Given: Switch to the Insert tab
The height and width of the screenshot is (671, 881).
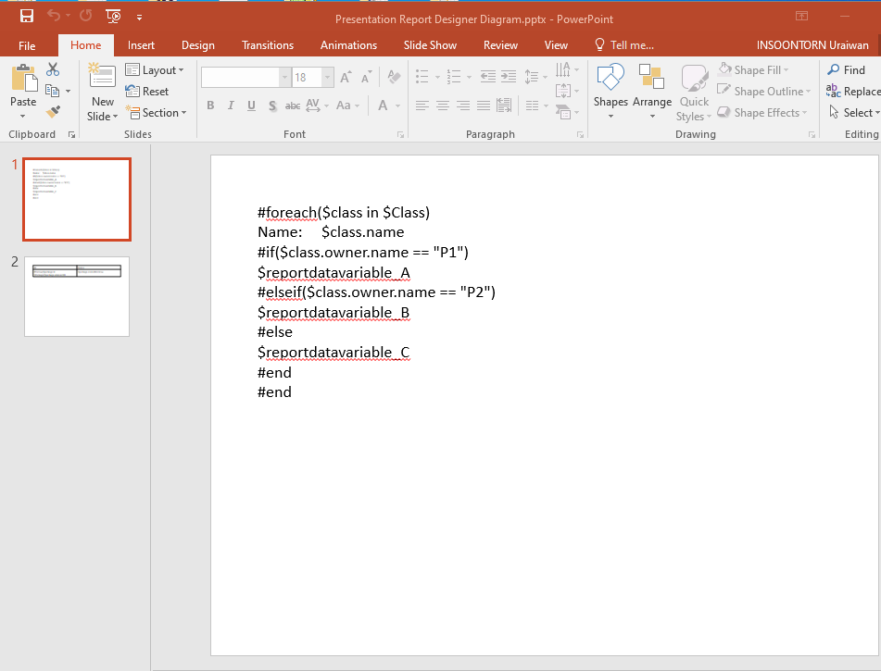Looking at the screenshot, I should tap(141, 45).
